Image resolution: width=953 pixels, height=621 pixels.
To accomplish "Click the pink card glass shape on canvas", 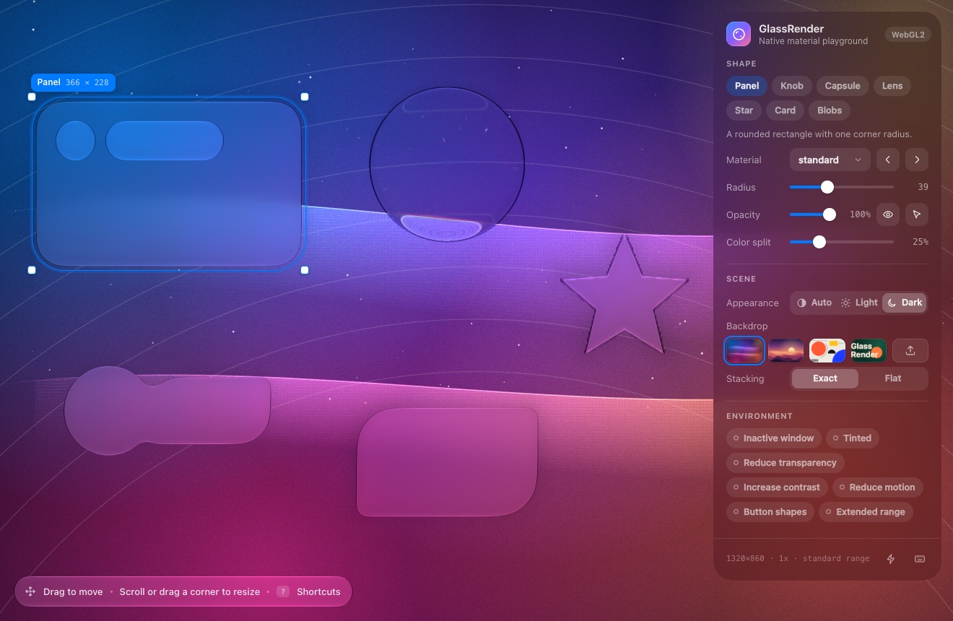I will tap(448, 462).
